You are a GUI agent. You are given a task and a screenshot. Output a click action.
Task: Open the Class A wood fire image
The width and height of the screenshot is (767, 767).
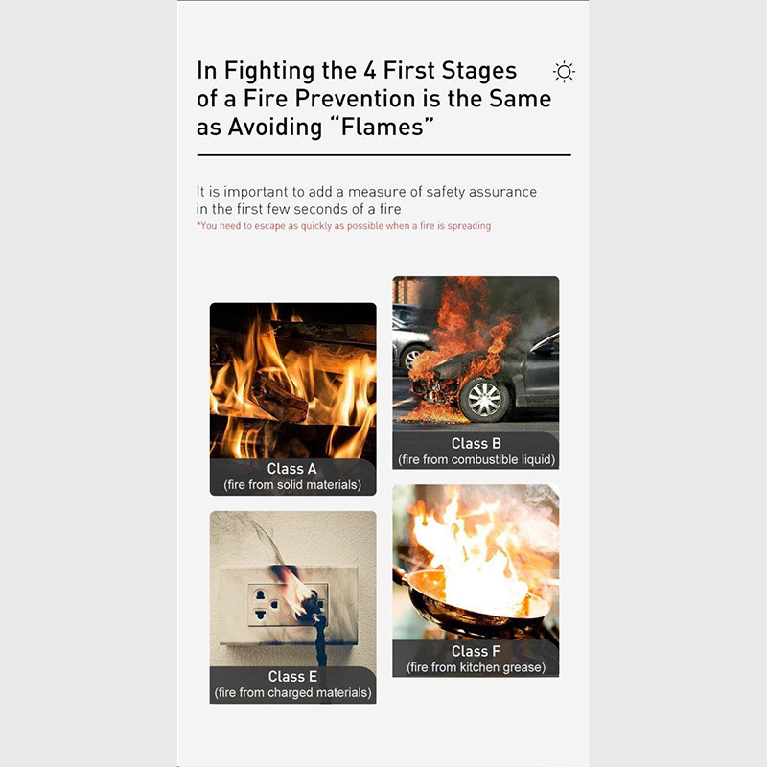pyautogui.click(x=293, y=399)
